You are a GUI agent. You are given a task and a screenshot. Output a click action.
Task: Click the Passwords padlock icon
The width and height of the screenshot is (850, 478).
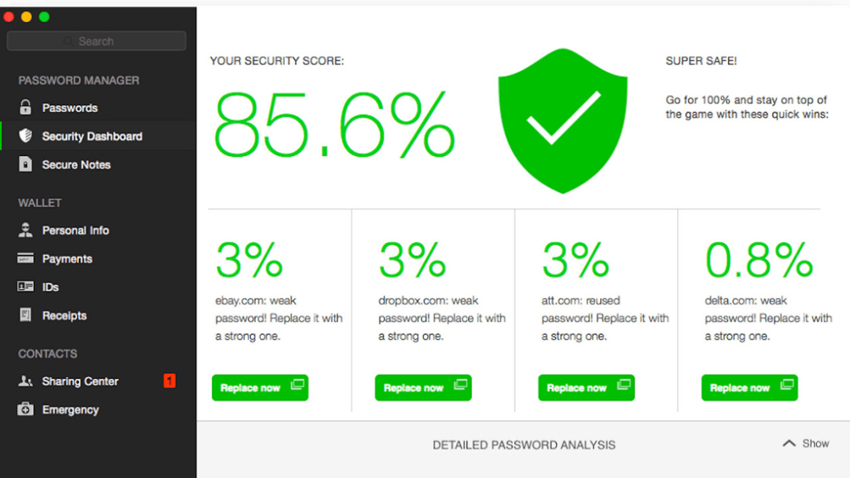click(x=25, y=108)
